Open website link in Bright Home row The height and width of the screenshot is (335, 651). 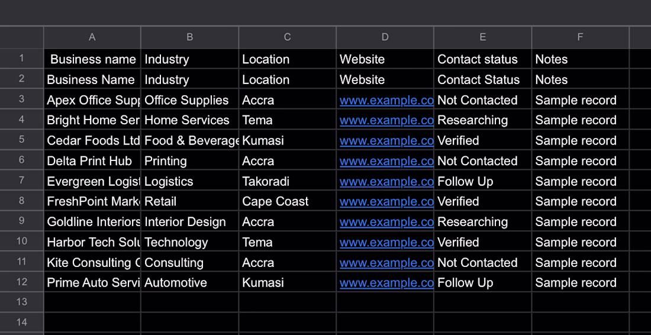pos(386,120)
